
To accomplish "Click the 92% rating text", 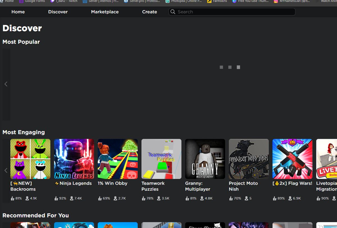I will (63, 198).
